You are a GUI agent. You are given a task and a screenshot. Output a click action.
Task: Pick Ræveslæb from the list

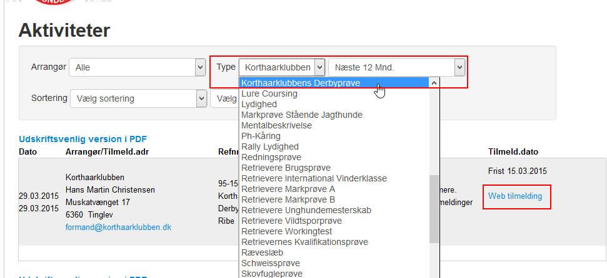point(334,252)
